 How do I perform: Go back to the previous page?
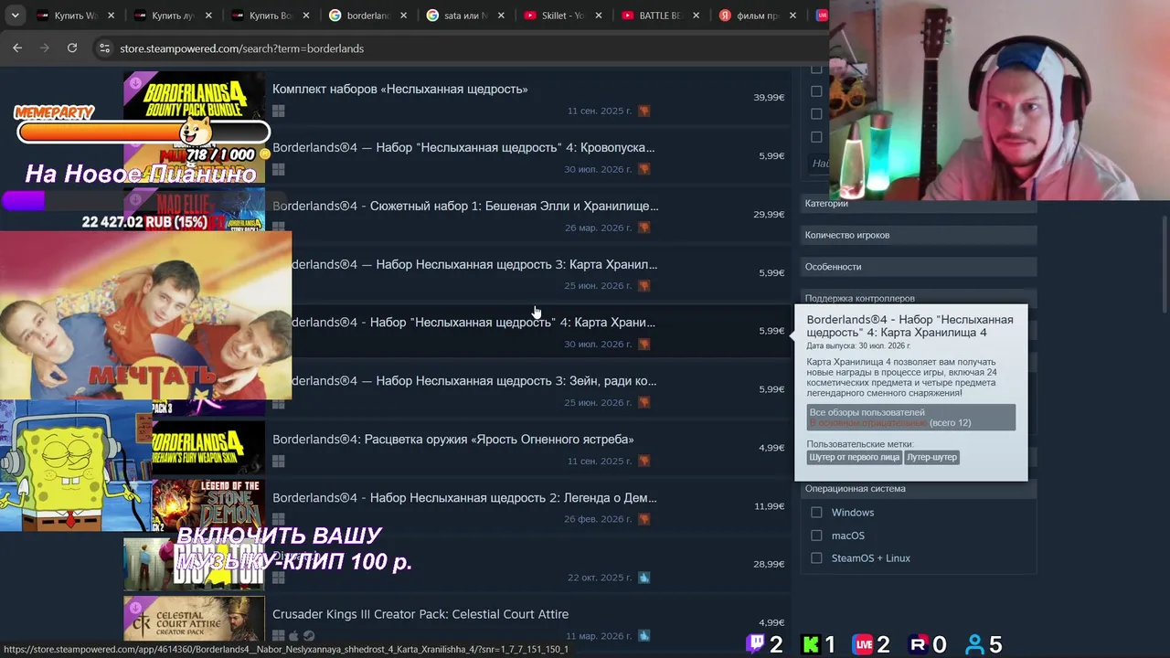coord(17,48)
